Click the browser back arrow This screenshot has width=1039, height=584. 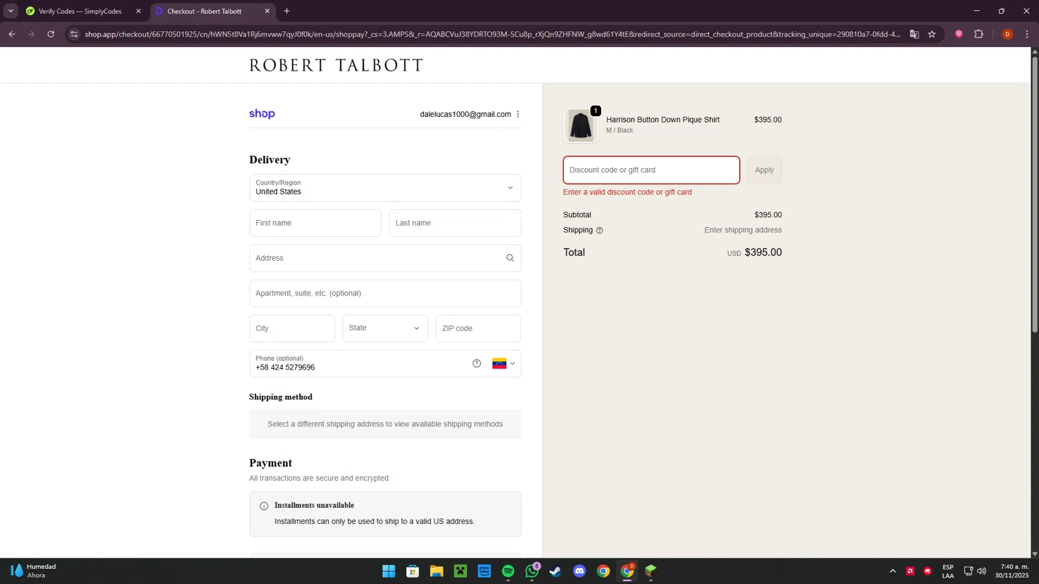(12, 34)
